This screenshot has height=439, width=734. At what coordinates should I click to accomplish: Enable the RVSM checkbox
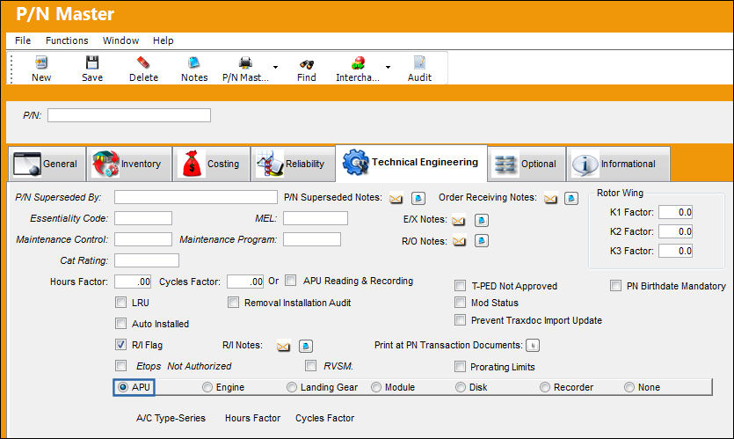pos(310,365)
